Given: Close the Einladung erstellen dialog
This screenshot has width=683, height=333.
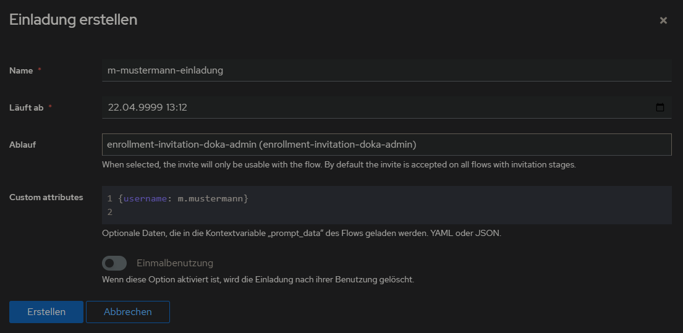Looking at the screenshot, I should pos(663,20).
